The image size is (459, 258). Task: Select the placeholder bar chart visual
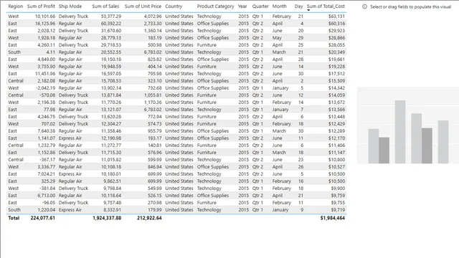(408, 125)
